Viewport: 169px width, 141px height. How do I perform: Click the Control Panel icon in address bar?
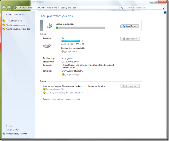(x=15, y=8)
